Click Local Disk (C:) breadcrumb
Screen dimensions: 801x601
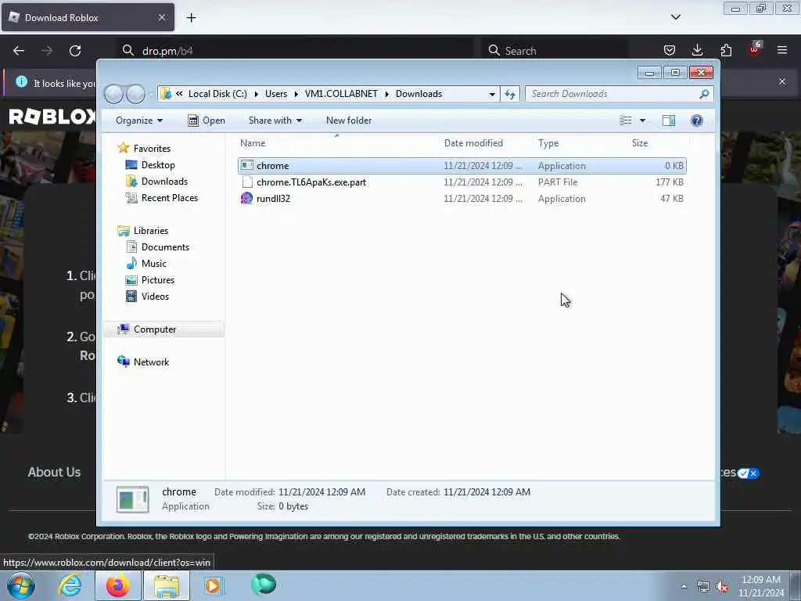pyautogui.click(x=217, y=94)
